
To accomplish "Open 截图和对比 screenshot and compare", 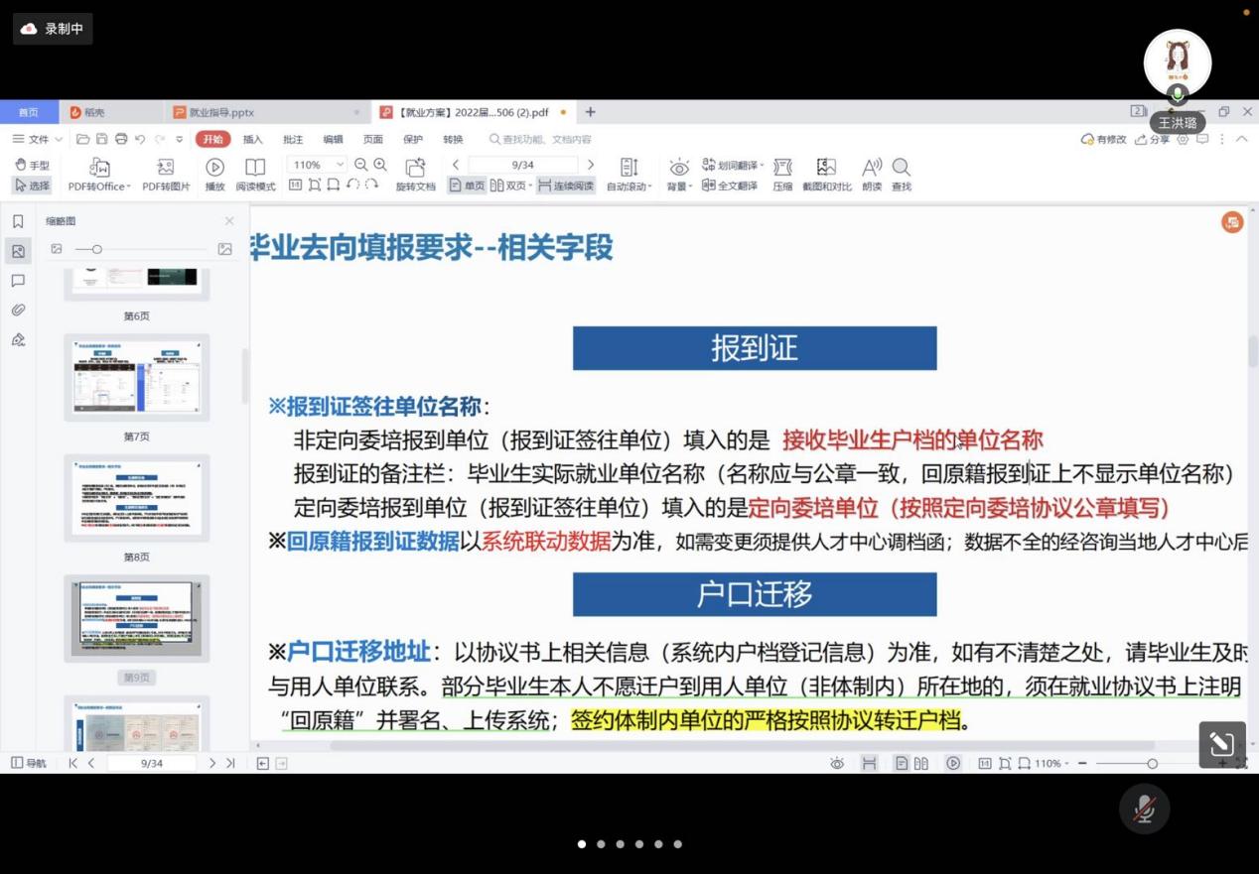I will click(827, 175).
